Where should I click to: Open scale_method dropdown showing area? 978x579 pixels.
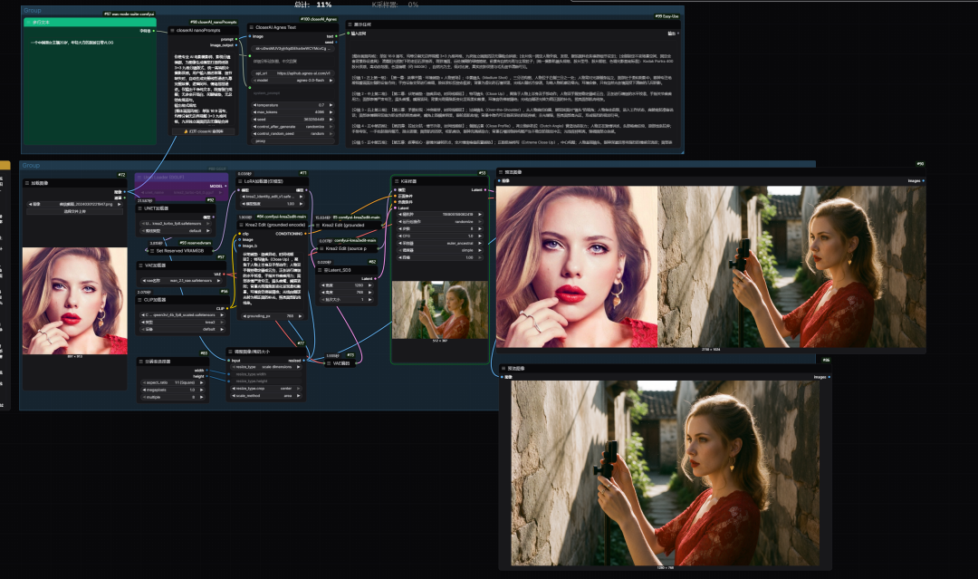click(x=266, y=396)
